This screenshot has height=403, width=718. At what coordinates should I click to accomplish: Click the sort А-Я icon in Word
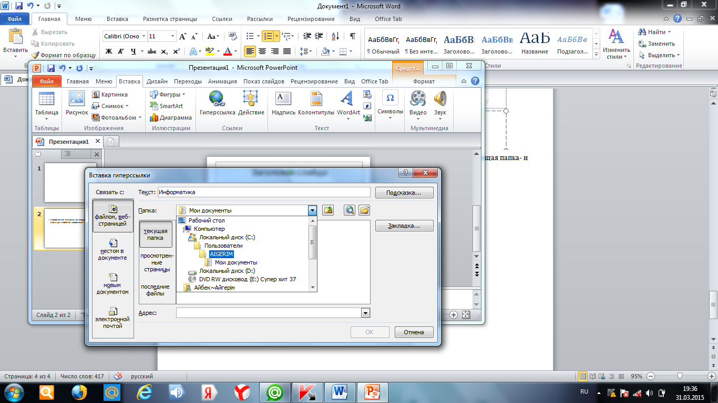(334, 37)
